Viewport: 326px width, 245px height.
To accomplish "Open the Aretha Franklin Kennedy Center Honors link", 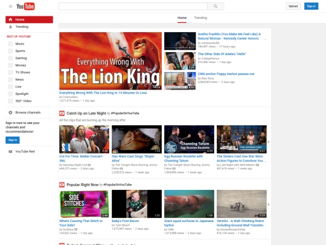I will 229,36.
